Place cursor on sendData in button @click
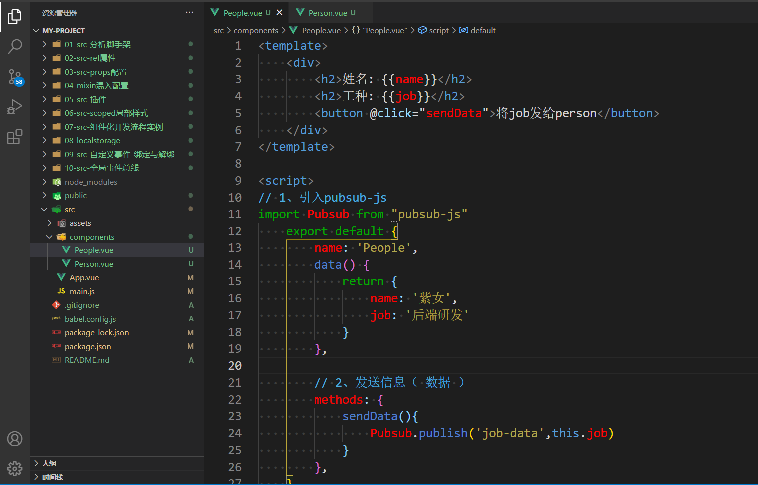 454,113
